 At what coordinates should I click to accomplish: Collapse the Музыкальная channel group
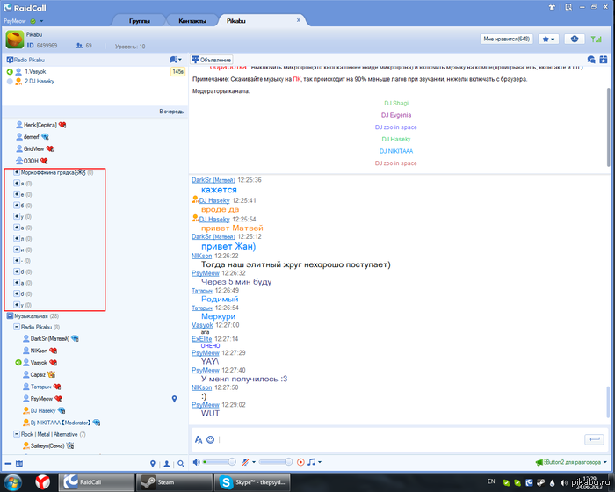click(11, 315)
